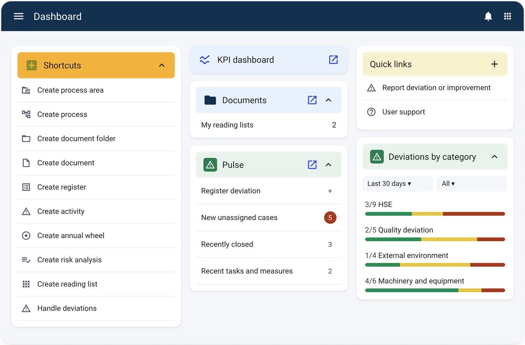Select Create activity shortcut

[96, 212]
